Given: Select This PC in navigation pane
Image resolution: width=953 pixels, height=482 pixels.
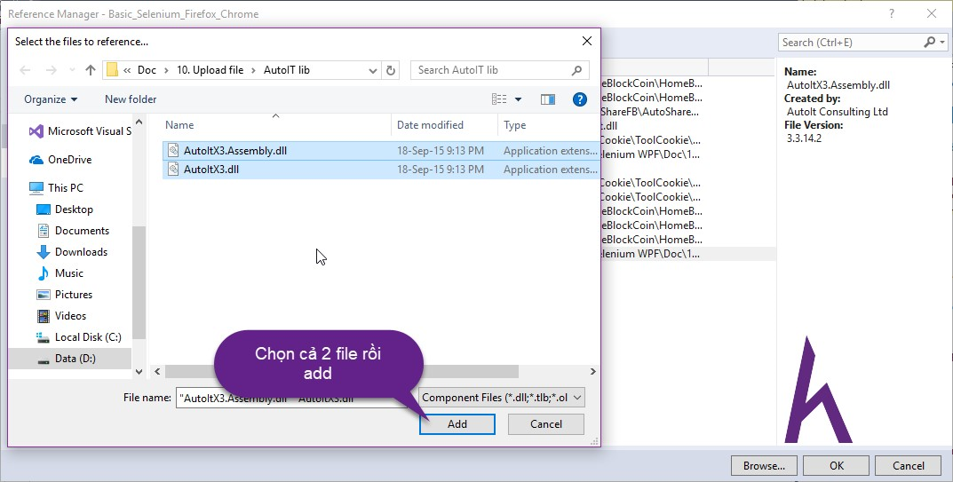Looking at the screenshot, I should [x=56, y=188].
